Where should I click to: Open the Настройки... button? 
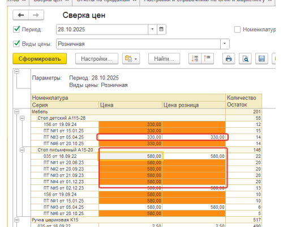(x=97, y=58)
